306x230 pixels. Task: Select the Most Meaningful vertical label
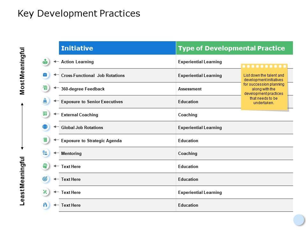coord(22,71)
